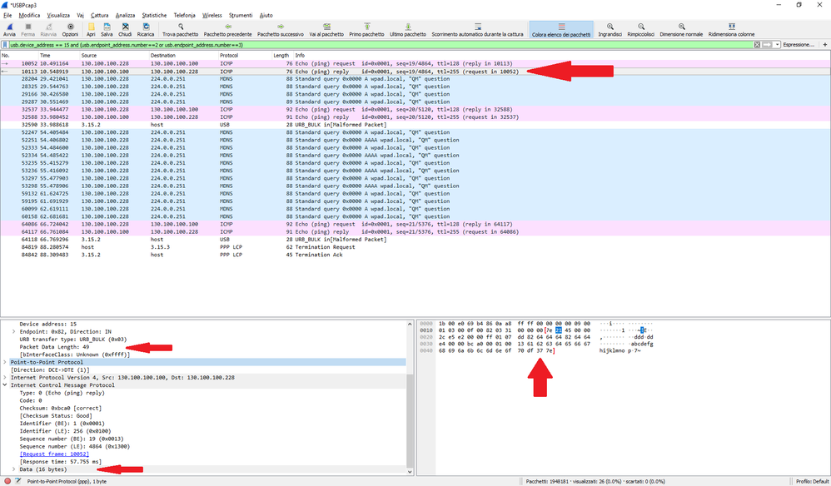Select packet 84842 Termination Ack row
The height and width of the screenshot is (486, 831).
coord(415,255)
